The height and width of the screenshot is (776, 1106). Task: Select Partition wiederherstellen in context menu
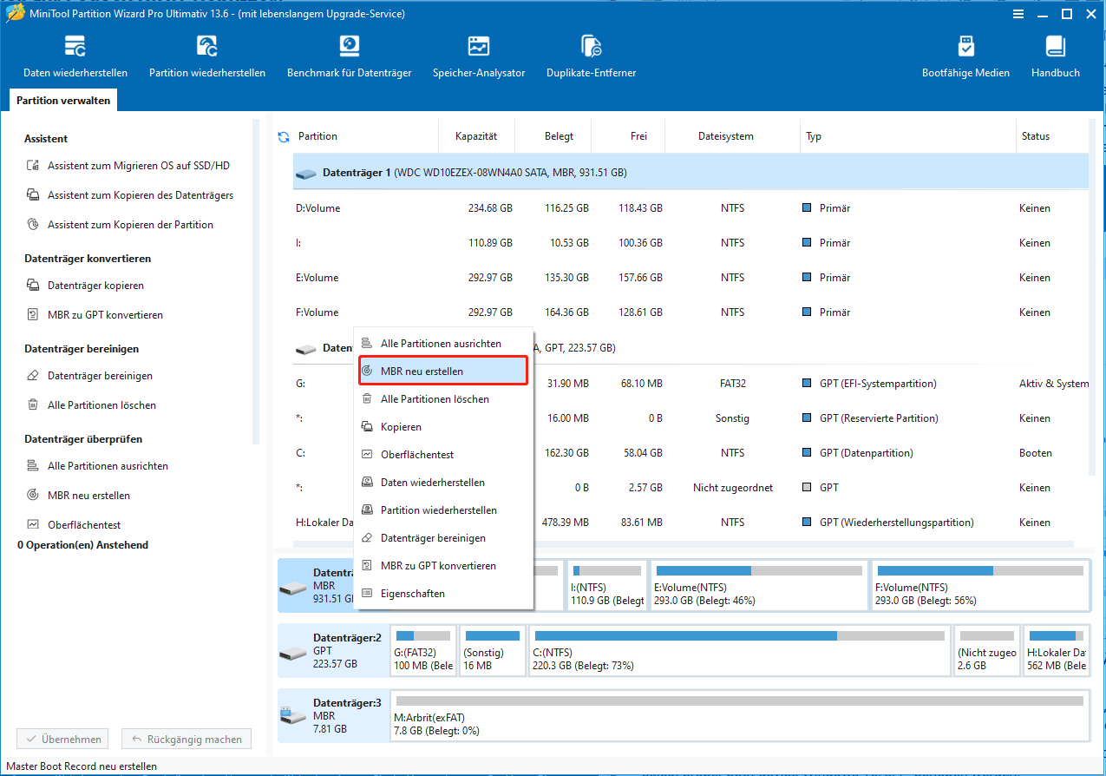443,510
